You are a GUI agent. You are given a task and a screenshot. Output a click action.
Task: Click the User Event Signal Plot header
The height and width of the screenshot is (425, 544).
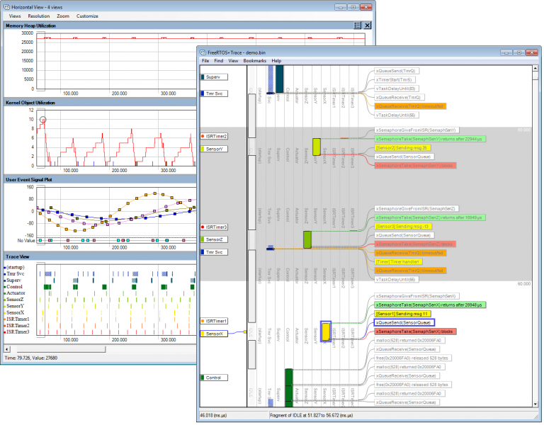[x=101, y=180]
